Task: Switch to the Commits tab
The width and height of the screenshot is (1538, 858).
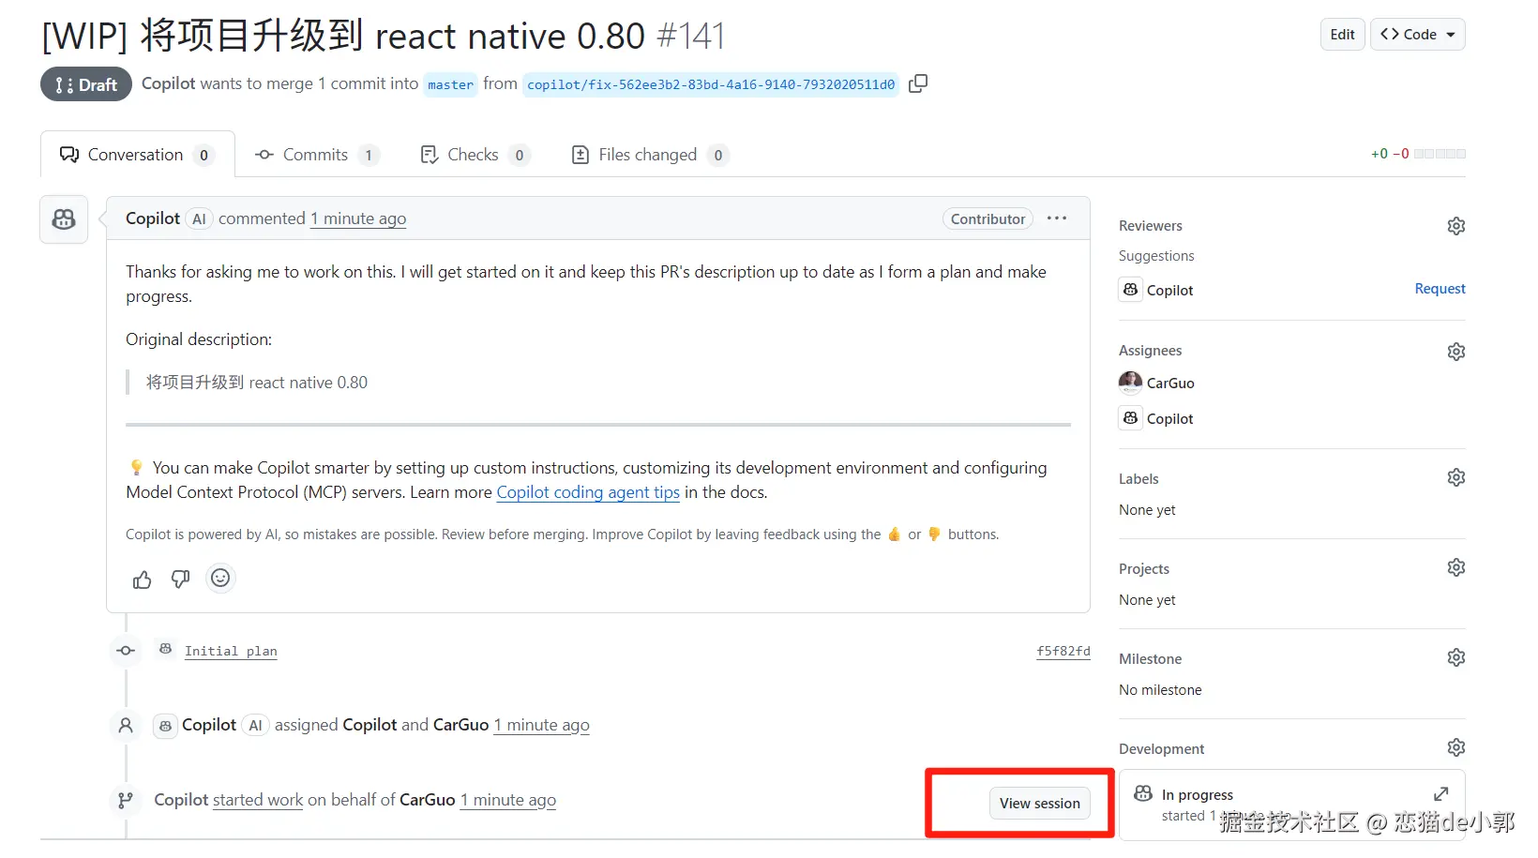Action: tap(317, 155)
